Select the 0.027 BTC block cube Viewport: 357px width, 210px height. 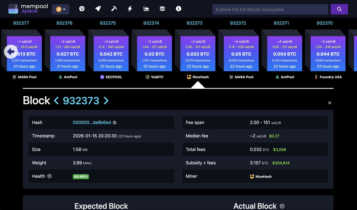68,54
